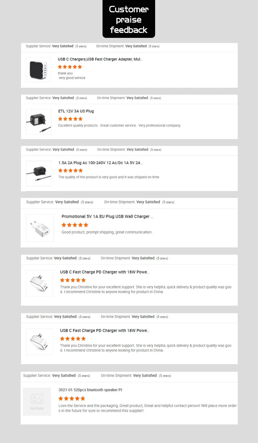
Task: Open the second USB C Fast Charge PD Charger title
Action: coord(105,330)
